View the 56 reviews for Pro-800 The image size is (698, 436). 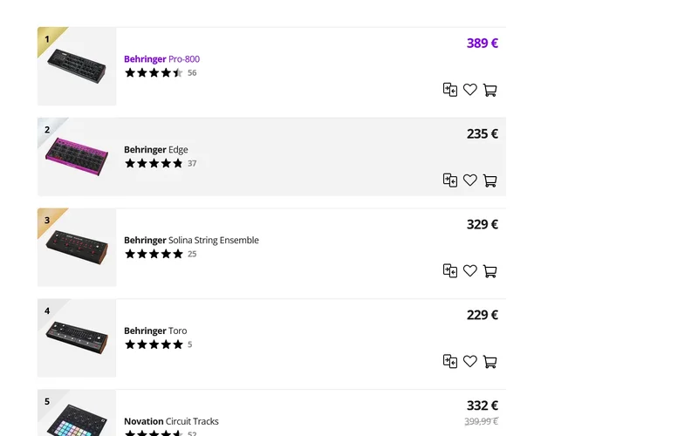pos(192,73)
